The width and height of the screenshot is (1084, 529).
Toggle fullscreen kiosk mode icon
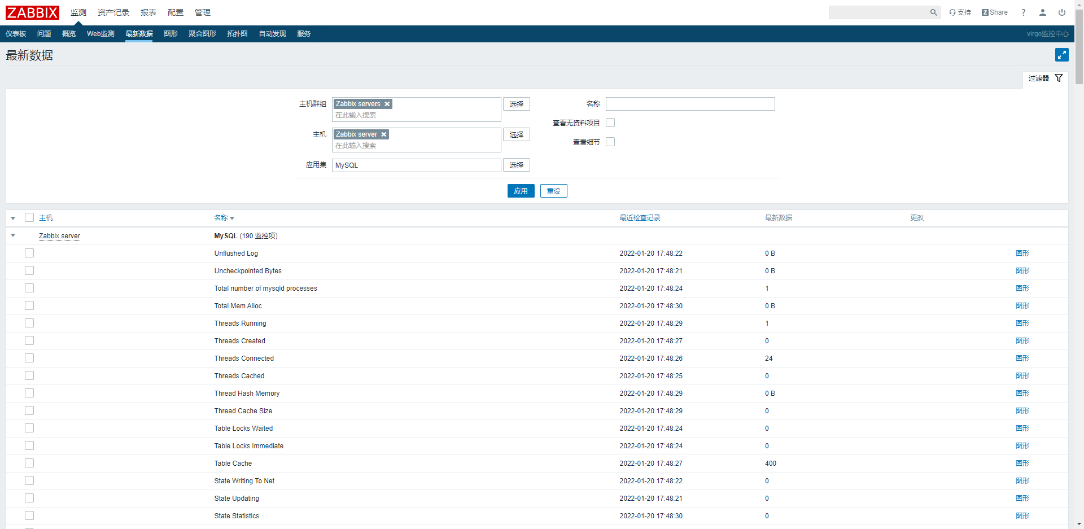tap(1061, 55)
